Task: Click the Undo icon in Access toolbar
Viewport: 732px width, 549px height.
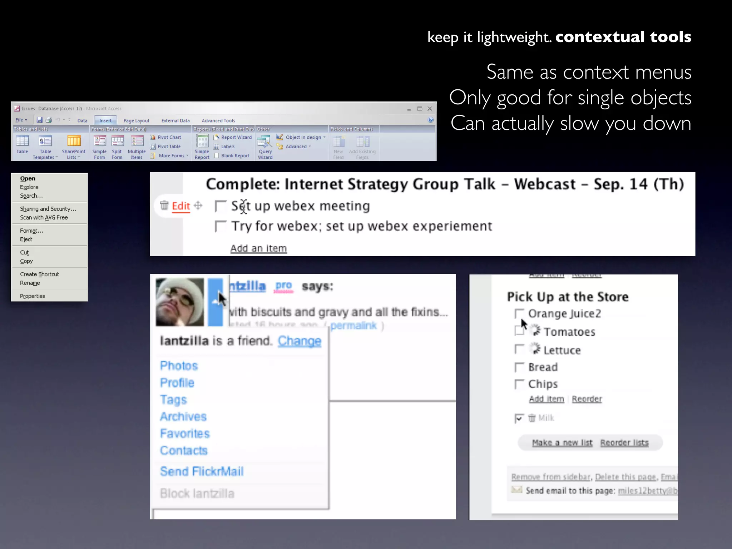Action: 58,120
